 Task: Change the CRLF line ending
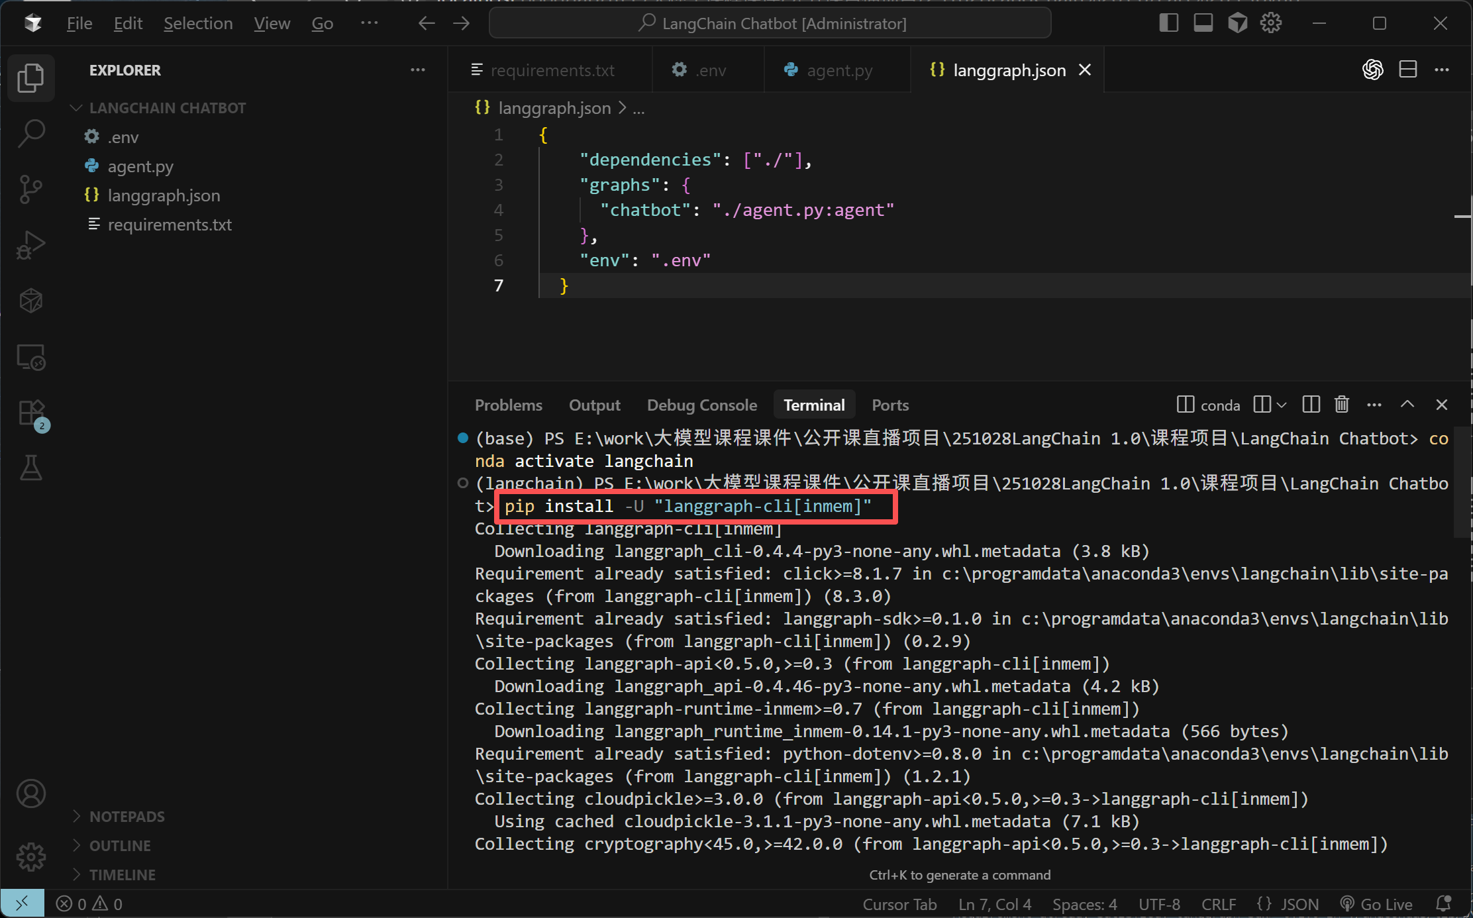click(1219, 903)
